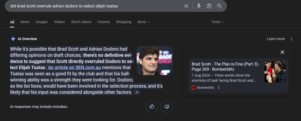
Task: Give thumbs up to the AI response
Action: tap(152, 106)
